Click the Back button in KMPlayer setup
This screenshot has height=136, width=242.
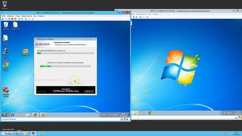coord(70,83)
